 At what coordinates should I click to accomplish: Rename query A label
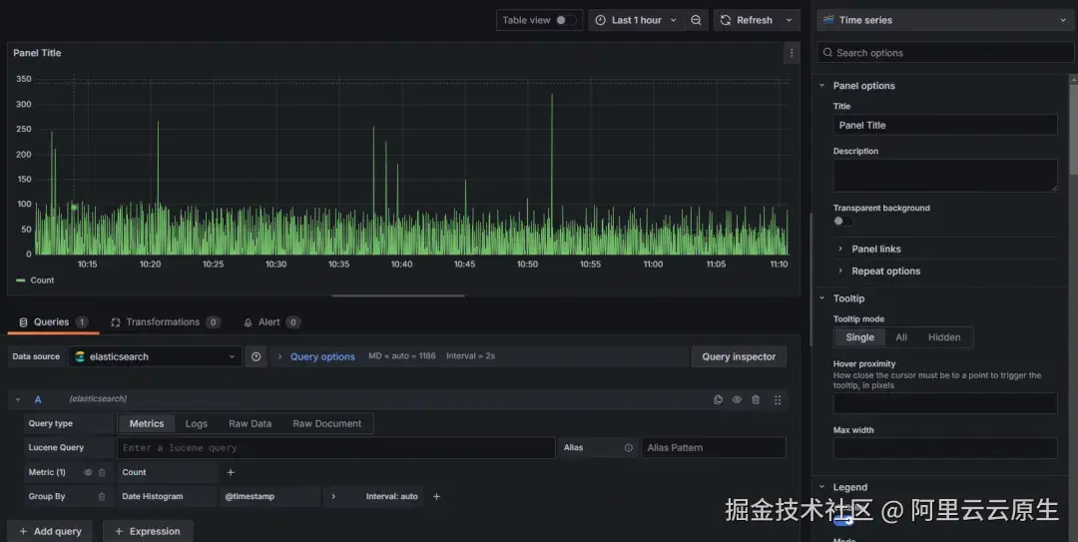click(38, 399)
